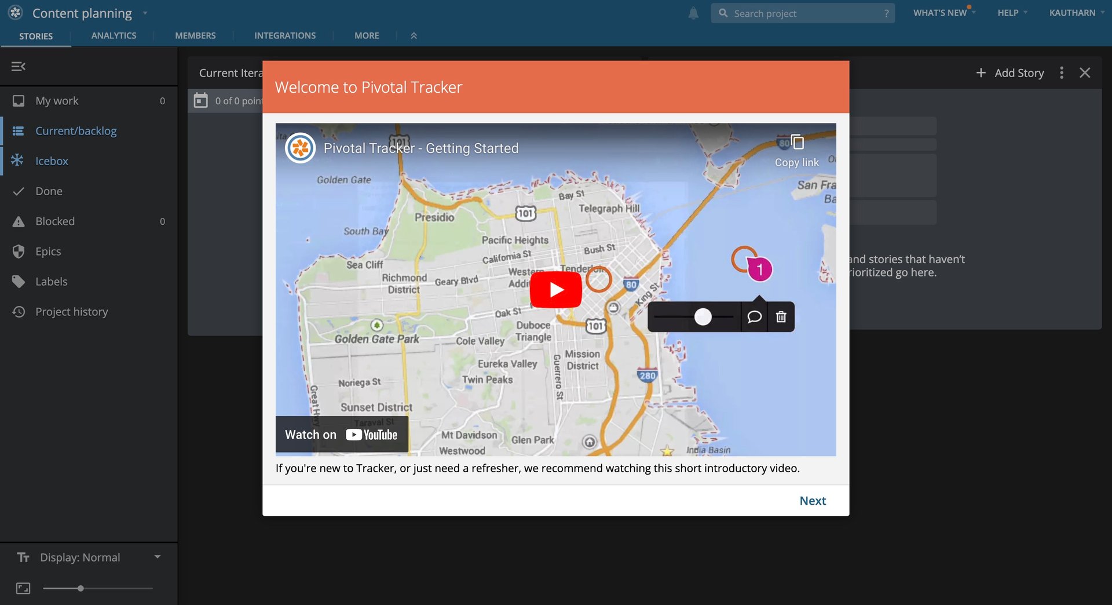
Task: Expand the Help menu
Action: coord(1012,13)
